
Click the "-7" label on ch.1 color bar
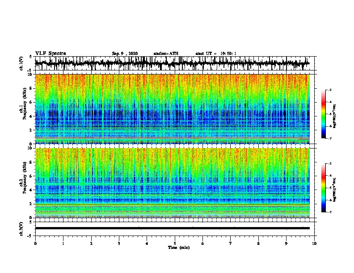(x=329, y=138)
